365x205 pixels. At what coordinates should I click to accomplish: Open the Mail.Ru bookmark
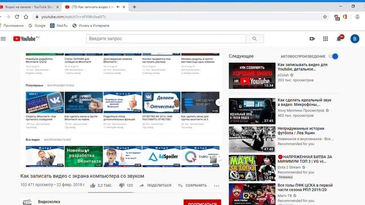pyautogui.click(x=59, y=26)
